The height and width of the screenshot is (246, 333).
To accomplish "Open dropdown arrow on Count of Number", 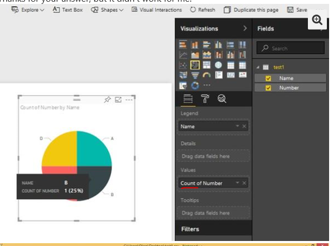I will 237,183.
